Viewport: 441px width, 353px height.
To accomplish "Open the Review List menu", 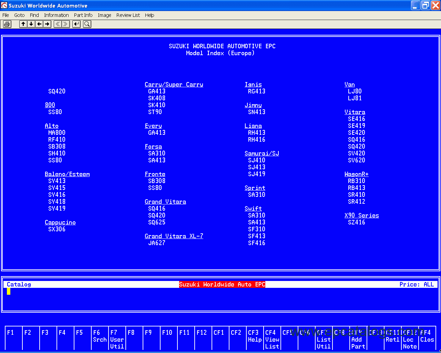I will coord(128,15).
